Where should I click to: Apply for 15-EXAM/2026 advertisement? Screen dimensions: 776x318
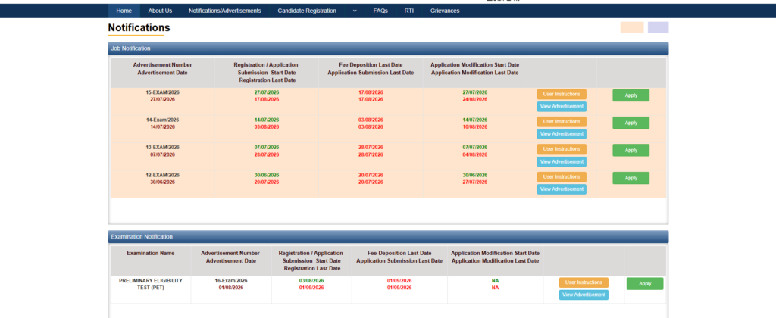coord(631,95)
